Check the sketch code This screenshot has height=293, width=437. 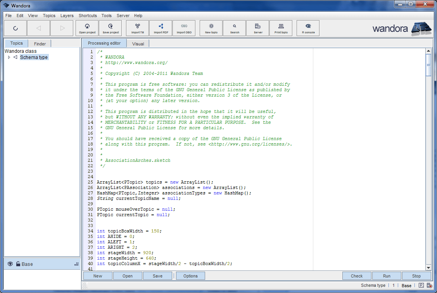tap(356, 276)
